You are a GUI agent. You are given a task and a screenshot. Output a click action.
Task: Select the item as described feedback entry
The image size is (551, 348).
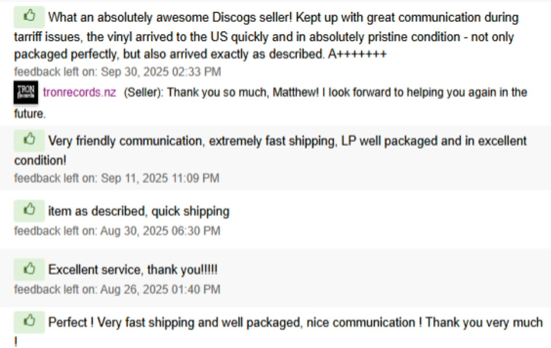[x=139, y=211]
